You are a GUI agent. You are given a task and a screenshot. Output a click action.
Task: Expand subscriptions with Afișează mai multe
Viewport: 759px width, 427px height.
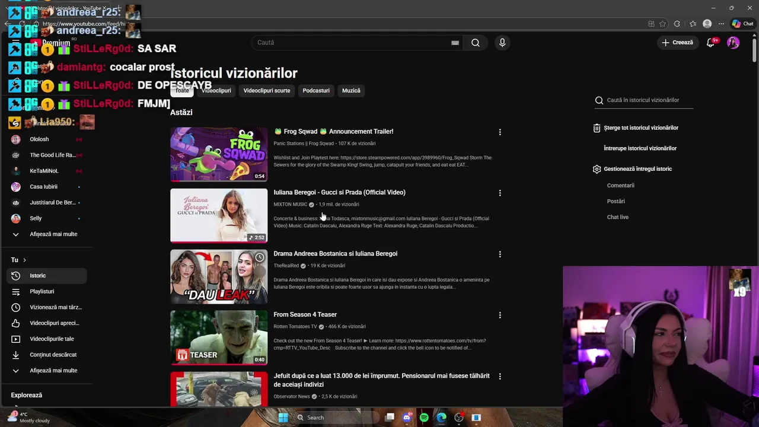(47, 234)
